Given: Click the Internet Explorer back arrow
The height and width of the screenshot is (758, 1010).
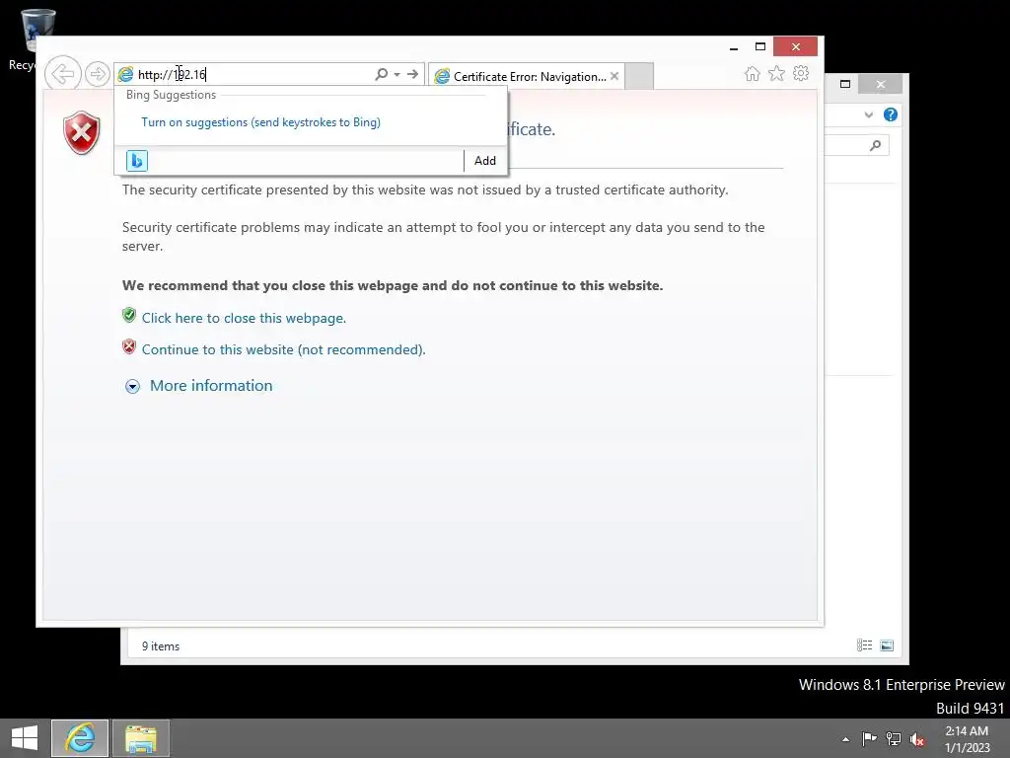Looking at the screenshot, I should (x=63, y=73).
